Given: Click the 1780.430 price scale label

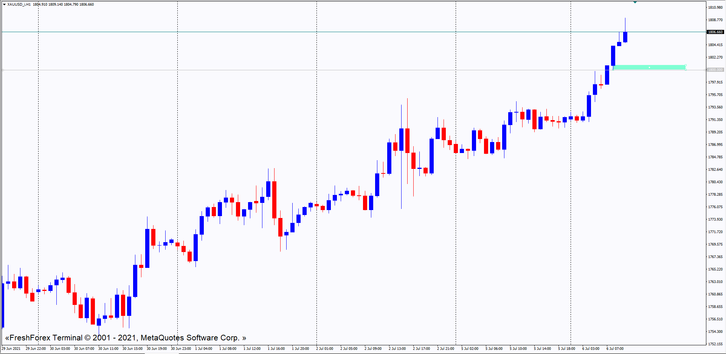Looking at the screenshot, I should click(x=715, y=182).
